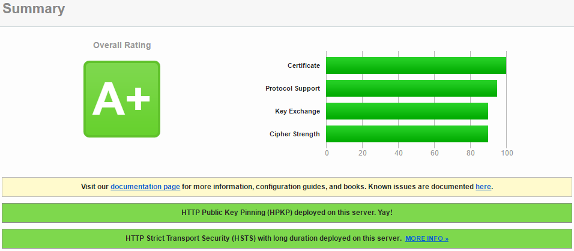
Task: Click the 0 mark on chart axis
Action: click(x=327, y=153)
